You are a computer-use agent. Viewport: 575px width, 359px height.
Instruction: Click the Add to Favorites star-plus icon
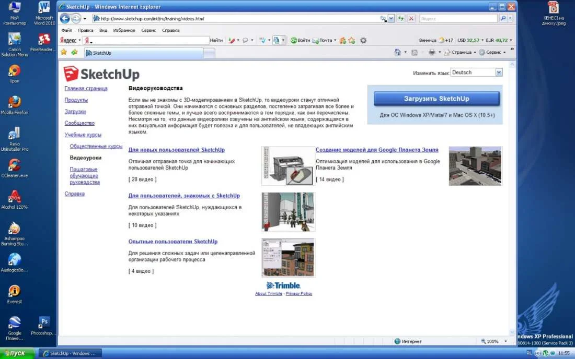click(74, 52)
